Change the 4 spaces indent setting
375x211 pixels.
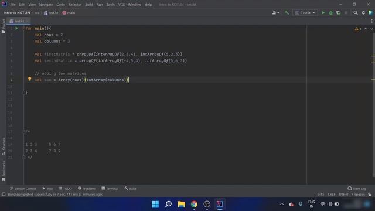(358, 195)
